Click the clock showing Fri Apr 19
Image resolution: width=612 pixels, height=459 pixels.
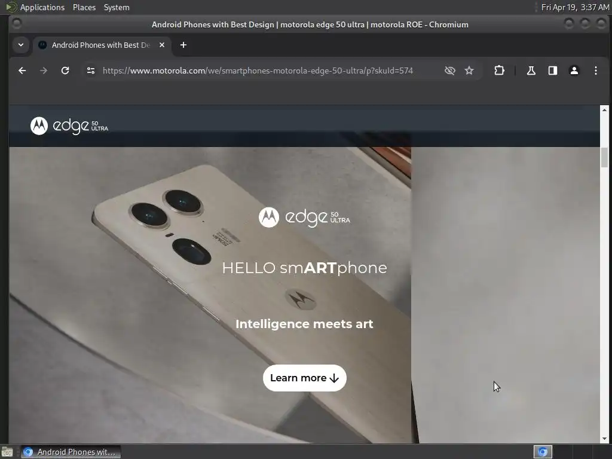[x=575, y=7]
